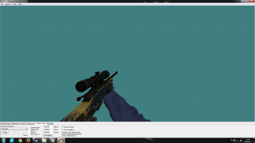
Task: Open the teal music note app in taskbar
Action: point(12,140)
